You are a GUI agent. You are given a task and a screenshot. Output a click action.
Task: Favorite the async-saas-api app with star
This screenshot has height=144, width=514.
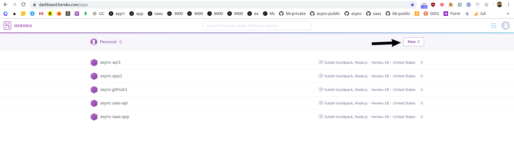422,103
